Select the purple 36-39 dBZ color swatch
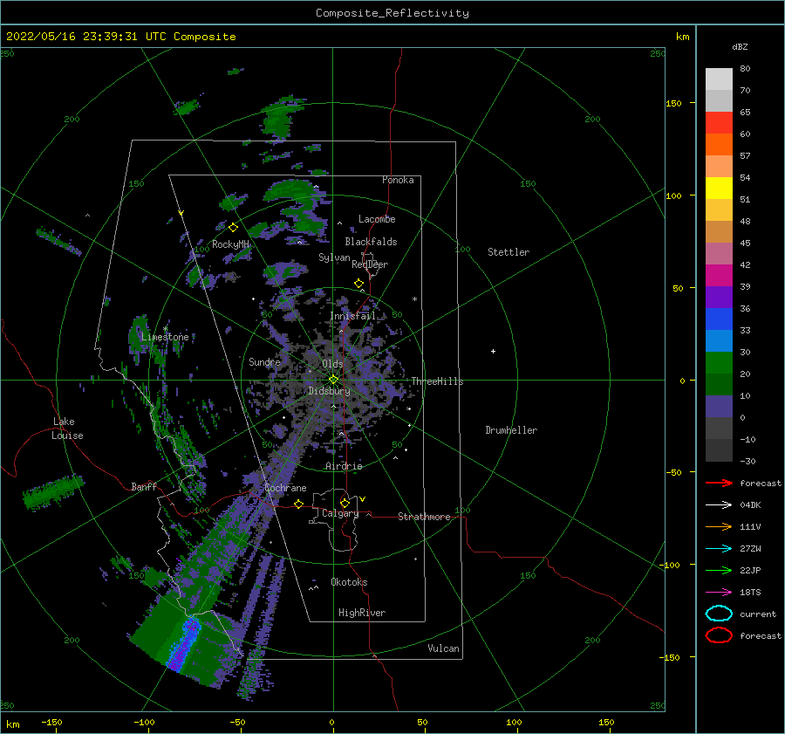The height and width of the screenshot is (734, 785). point(719,298)
